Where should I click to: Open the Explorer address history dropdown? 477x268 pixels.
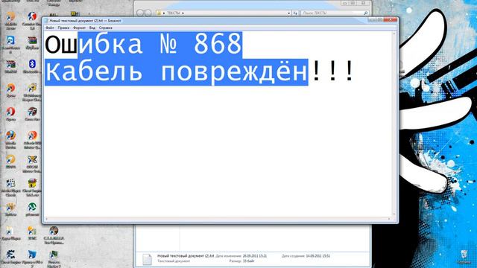tap(288, 13)
